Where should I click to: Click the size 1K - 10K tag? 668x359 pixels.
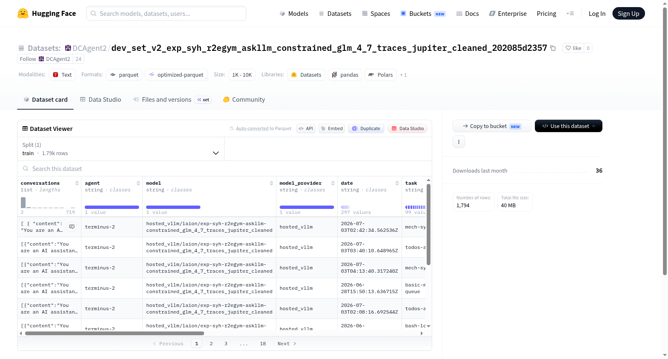pos(242,75)
